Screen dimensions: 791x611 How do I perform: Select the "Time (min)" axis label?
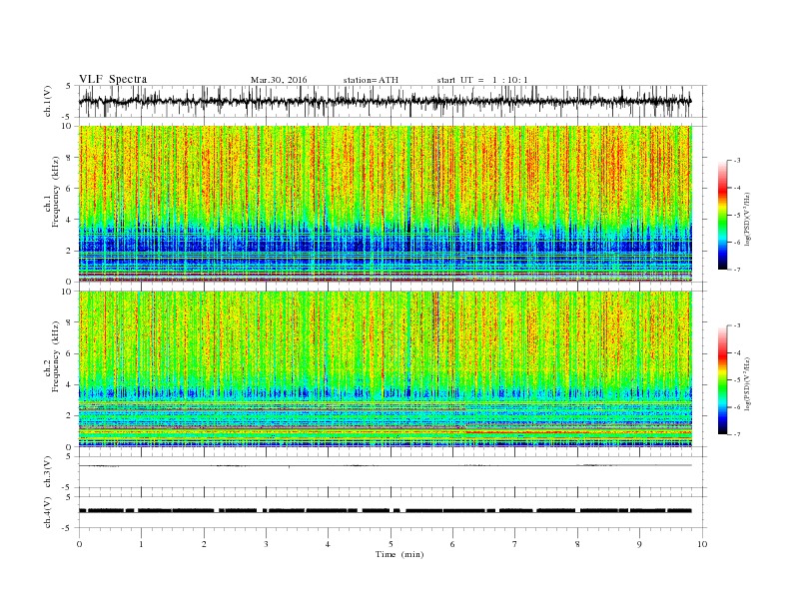pos(399,554)
